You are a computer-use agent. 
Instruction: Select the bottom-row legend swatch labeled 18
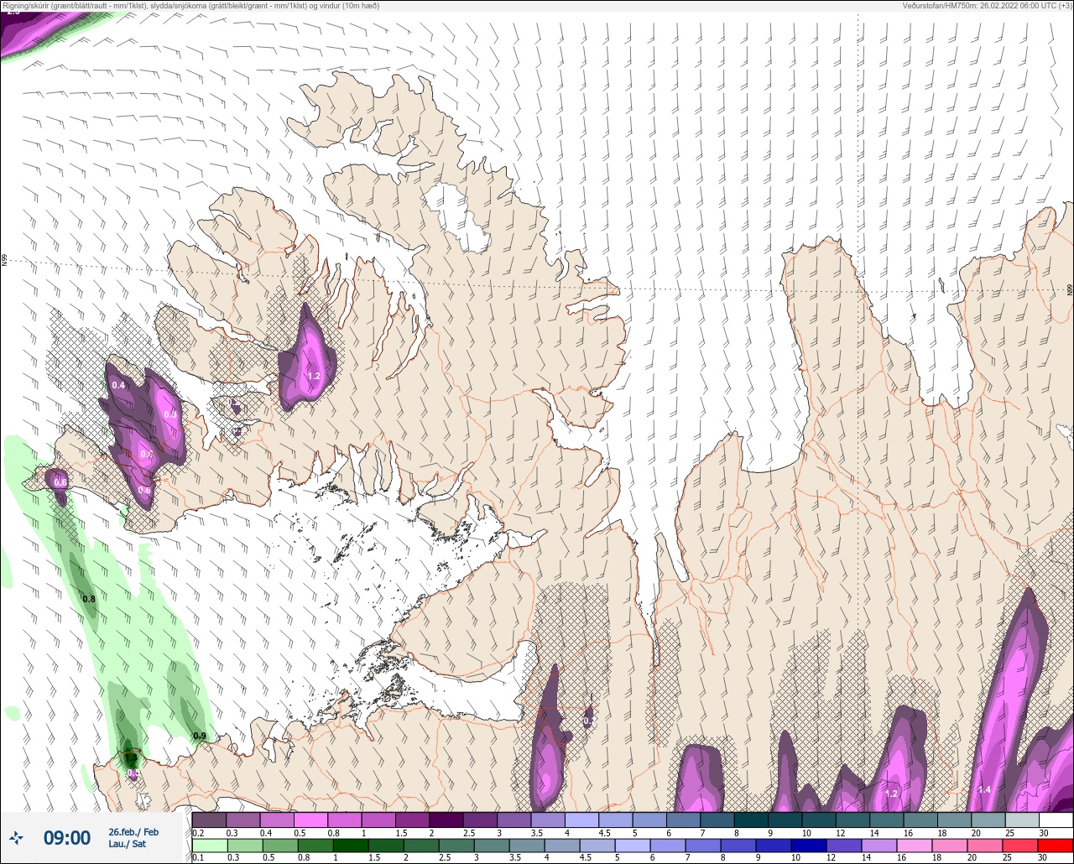click(x=950, y=845)
